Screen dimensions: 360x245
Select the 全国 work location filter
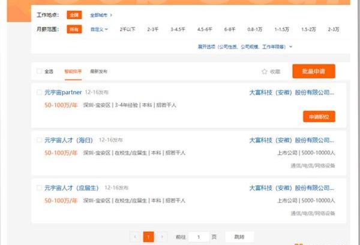74,14
